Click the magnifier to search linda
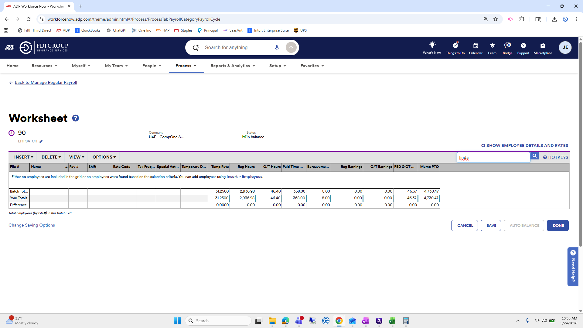Viewport: 583px width, 328px height. tap(534, 156)
